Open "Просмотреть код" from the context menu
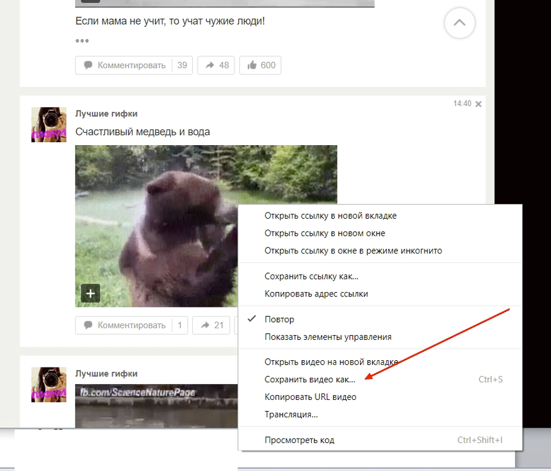Screen dimensions: 551x471 point(299,440)
